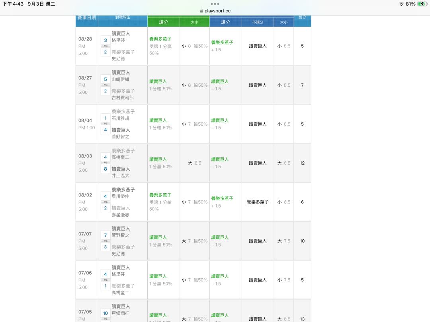This screenshot has width=430, height=322.
Task: Tap the 不讓分 column header
Action: coord(258,22)
